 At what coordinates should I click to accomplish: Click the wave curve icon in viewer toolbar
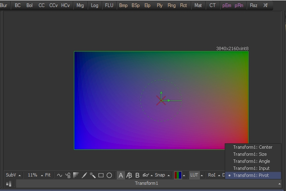(x=60, y=175)
